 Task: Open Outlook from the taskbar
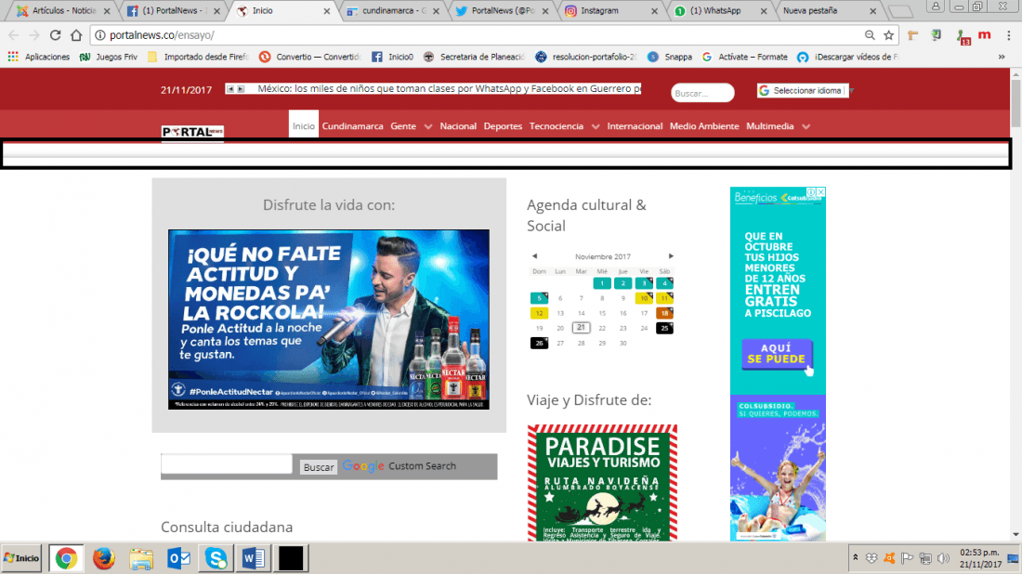178,558
